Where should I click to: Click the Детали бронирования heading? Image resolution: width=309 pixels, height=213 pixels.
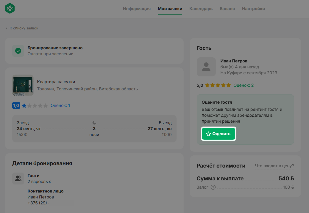click(42, 163)
